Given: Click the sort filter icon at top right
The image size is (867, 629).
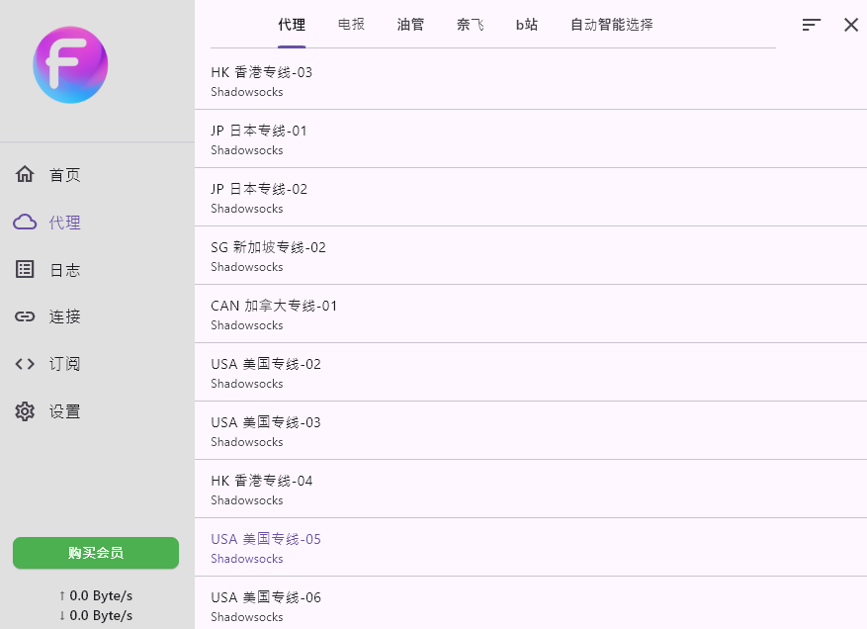Looking at the screenshot, I should [x=812, y=25].
